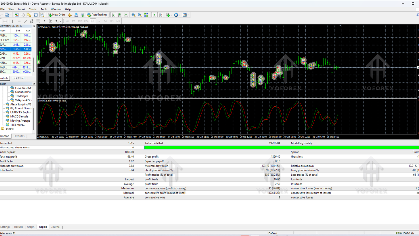Open the Charts menu

[x=32, y=9]
